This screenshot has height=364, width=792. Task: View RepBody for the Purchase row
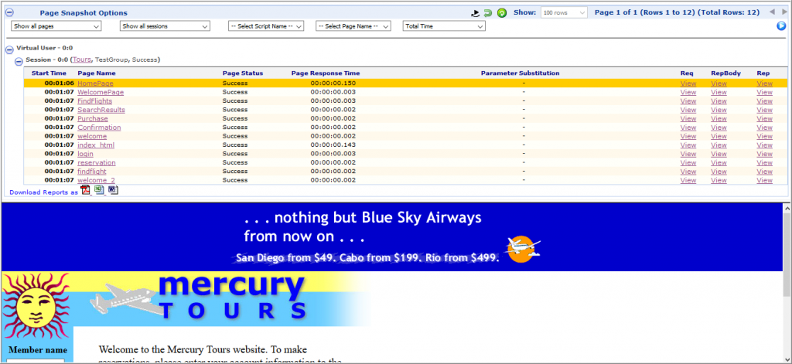(719, 119)
